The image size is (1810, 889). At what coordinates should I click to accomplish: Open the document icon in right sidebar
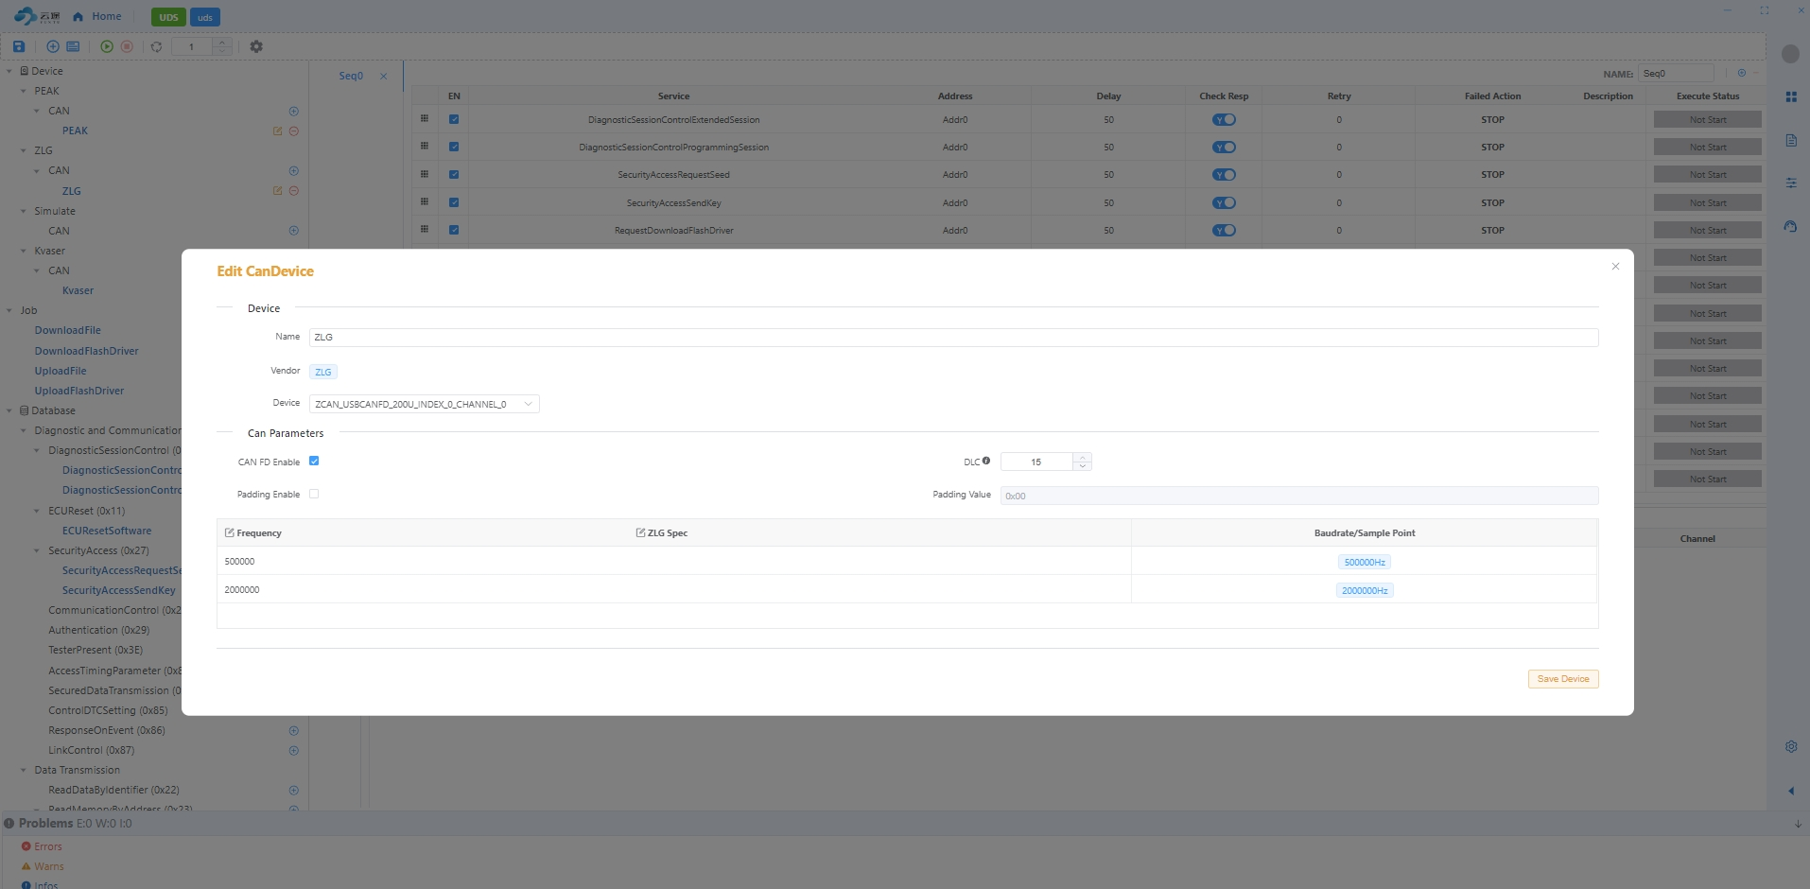coord(1791,140)
